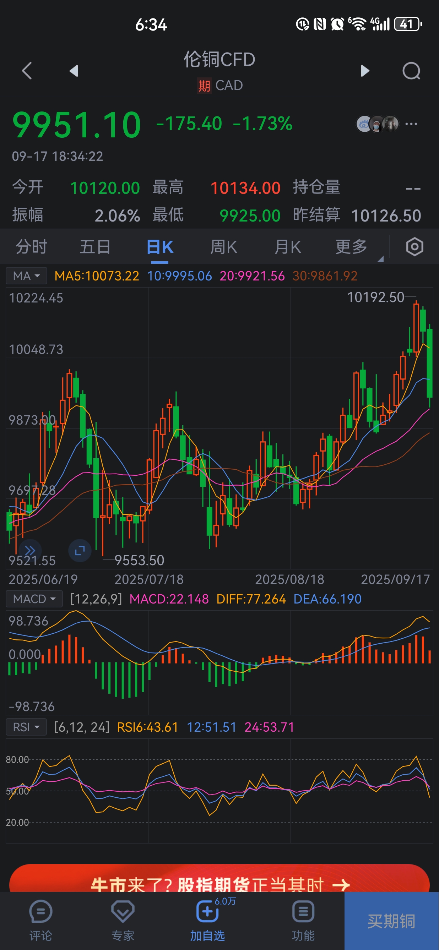Go to previous contract with left triangle
Image resolution: width=439 pixels, height=950 pixels.
(x=74, y=70)
